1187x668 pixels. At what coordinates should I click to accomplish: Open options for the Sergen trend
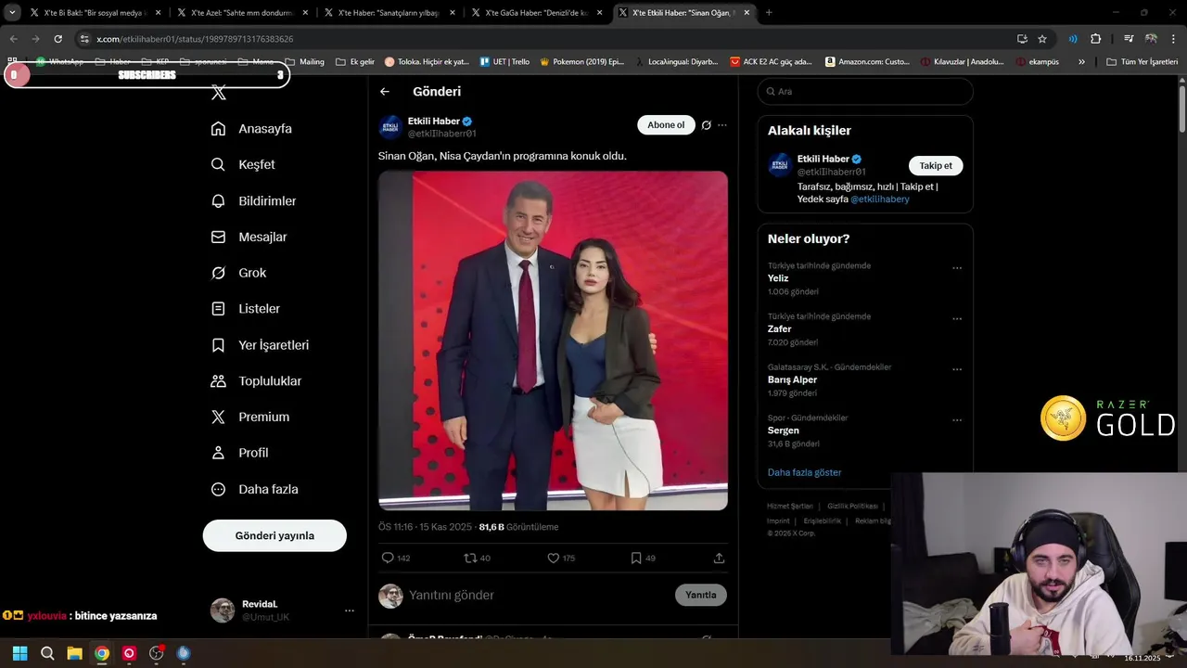[957, 420]
